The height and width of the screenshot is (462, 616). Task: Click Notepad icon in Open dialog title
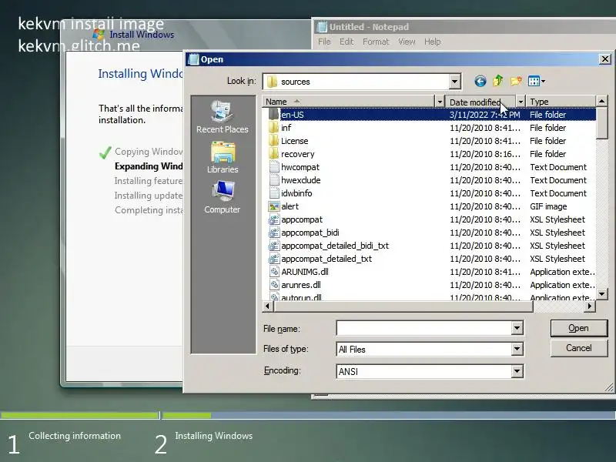tap(193, 59)
